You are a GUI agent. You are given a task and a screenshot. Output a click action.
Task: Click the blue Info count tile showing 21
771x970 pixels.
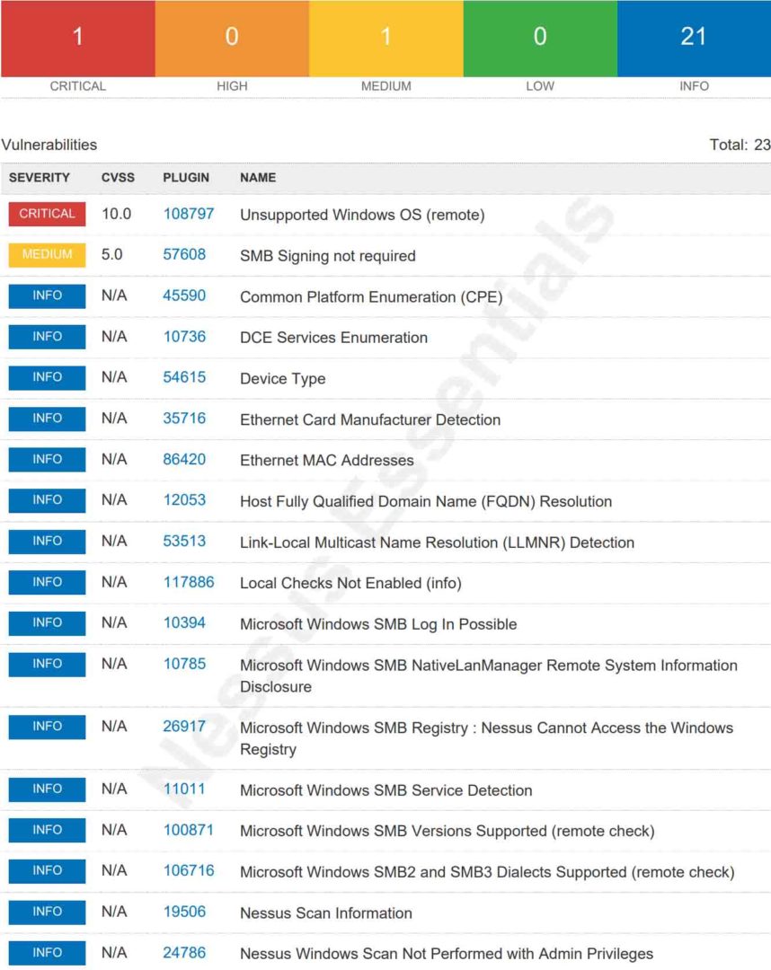[x=694, y=38]
